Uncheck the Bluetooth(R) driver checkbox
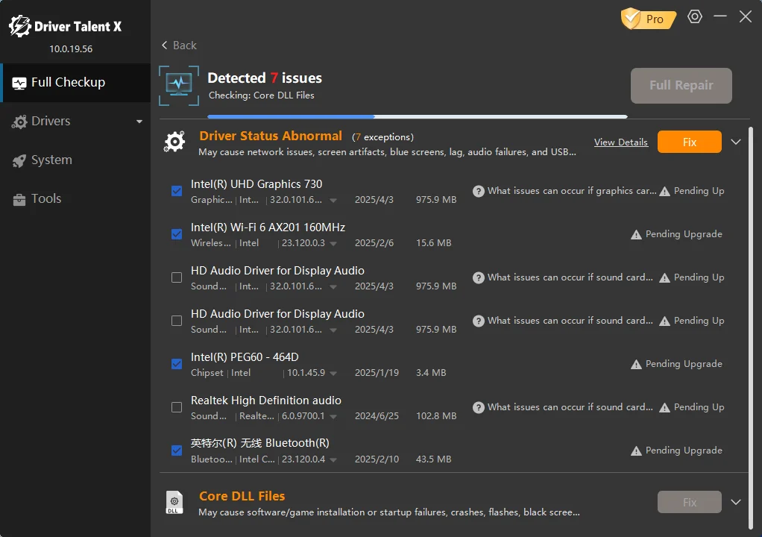The image size is (762, 537). pyautogui.click(x=177, y=450)
